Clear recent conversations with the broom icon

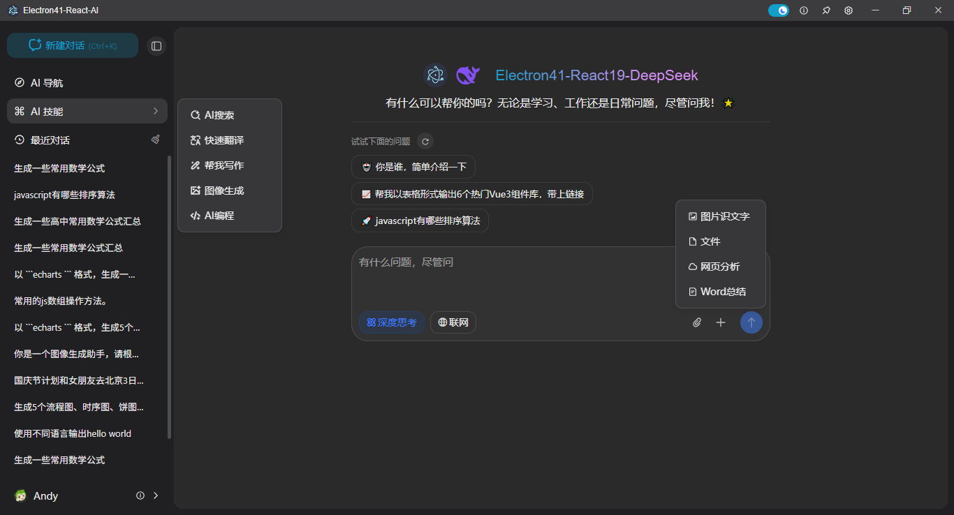(x=156, y=140)
